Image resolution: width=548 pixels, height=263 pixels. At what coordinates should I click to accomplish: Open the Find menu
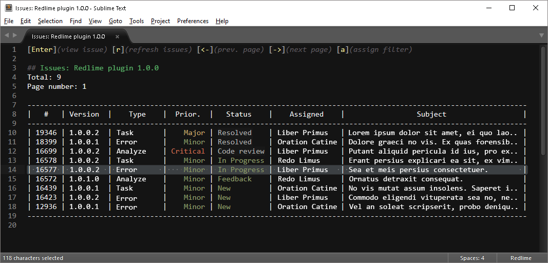point(75,21)
